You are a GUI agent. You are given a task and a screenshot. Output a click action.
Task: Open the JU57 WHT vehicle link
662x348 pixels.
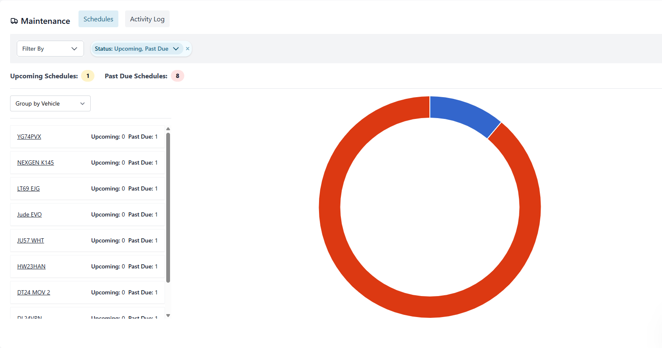31,240
